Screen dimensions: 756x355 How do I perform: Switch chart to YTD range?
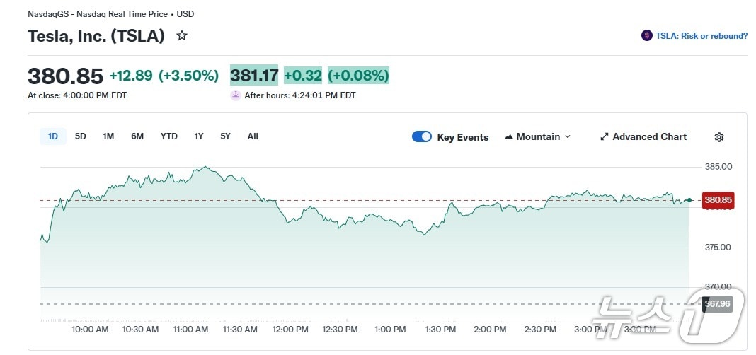coord(169,136)
